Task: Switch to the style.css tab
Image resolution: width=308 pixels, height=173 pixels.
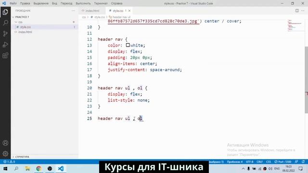Action: [x=118, y=11]
